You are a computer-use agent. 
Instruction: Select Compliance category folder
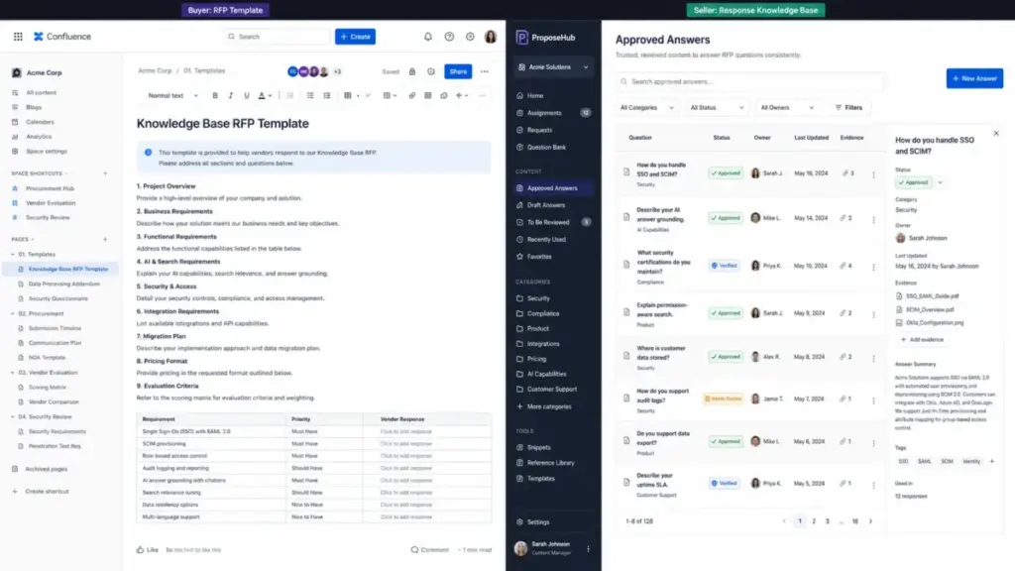(x=542, y=313)
